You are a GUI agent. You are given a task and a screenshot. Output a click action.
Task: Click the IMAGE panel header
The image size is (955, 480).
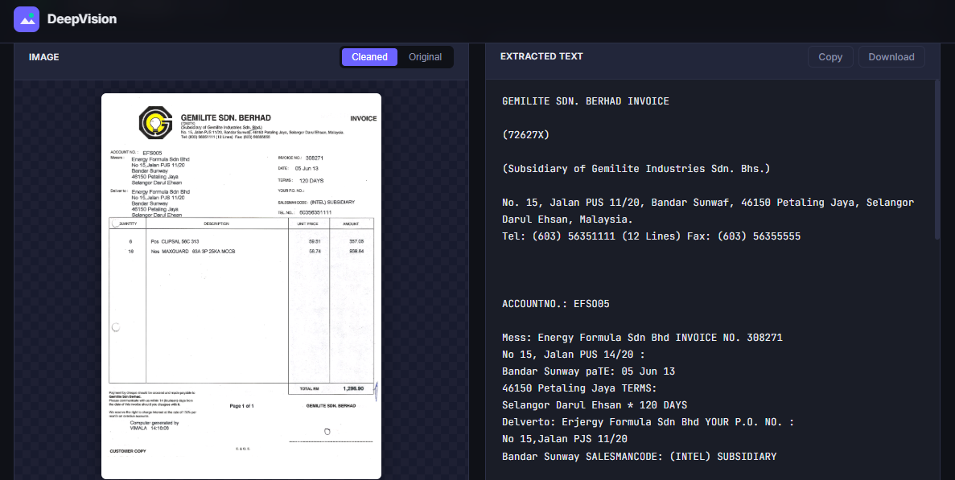tap(44, 57)
